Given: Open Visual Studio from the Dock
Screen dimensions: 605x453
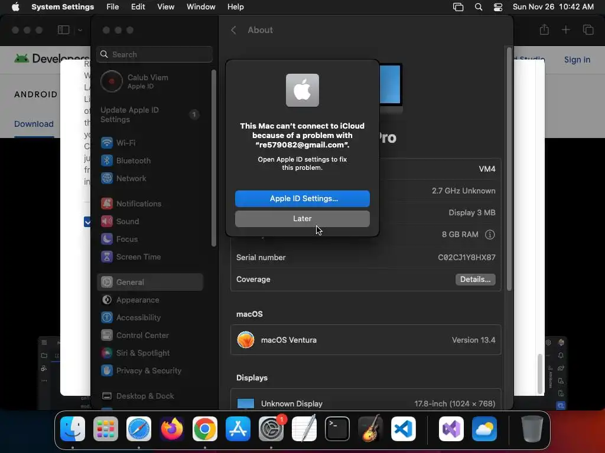Looking at the screenshot, I should click(451, 429).
